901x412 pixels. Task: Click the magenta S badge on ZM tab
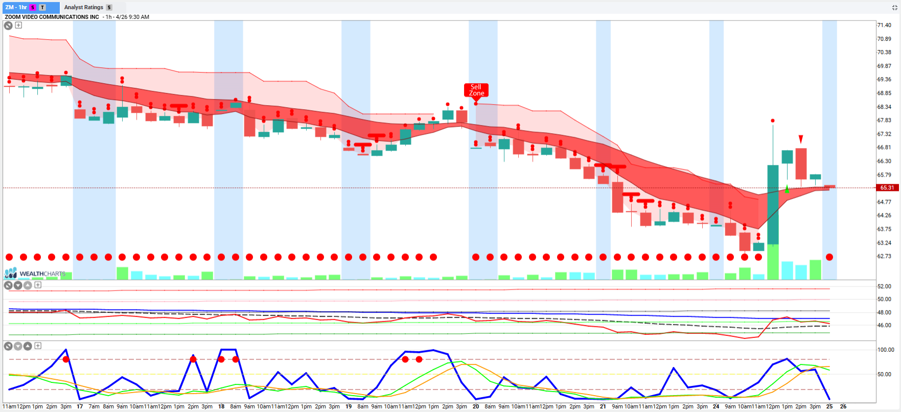[33, 7]
